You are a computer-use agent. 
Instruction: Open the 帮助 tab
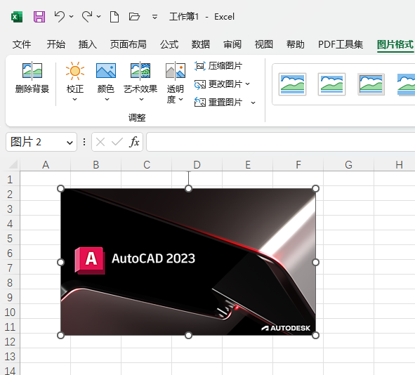tap(296, 44)
